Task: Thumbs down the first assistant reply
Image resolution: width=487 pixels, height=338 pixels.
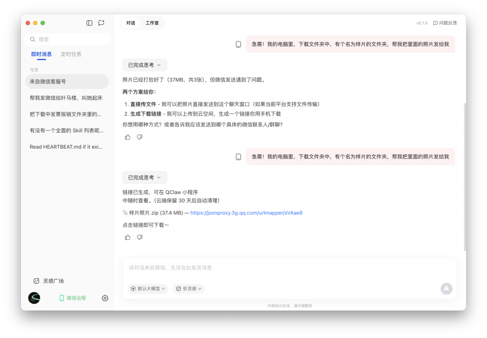Action: [x=140, y=136]
